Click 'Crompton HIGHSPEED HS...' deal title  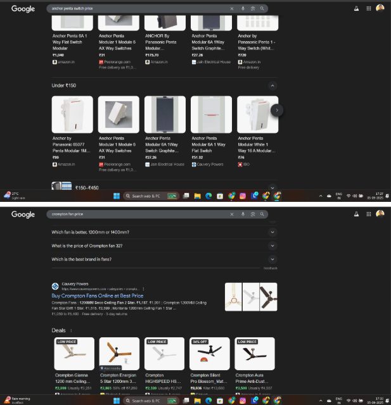(163, 378)
